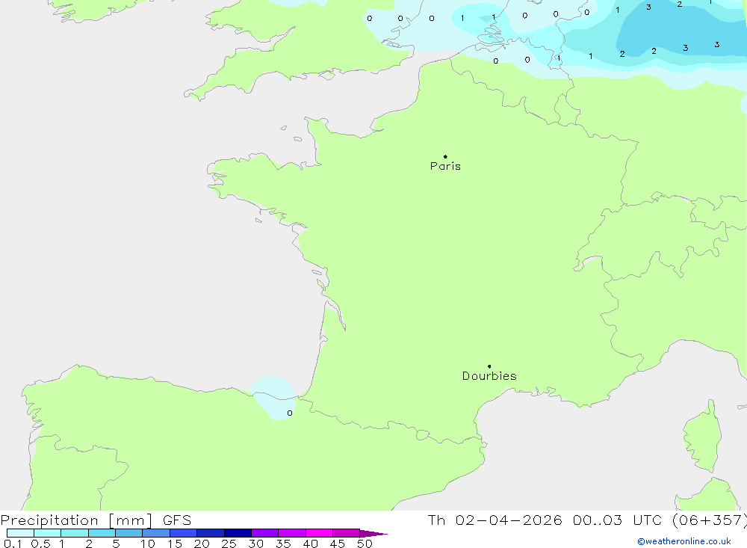Click the 45 to 50 mm magenta legend swatch

pyautogui.click(x=346, y=533)
